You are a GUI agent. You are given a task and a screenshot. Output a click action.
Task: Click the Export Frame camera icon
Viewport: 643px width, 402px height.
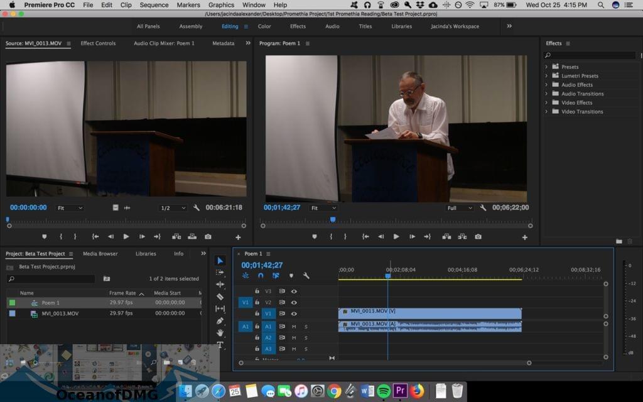coord(478,236)
